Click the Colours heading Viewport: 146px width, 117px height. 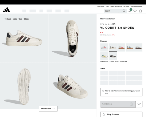point(104,41)
